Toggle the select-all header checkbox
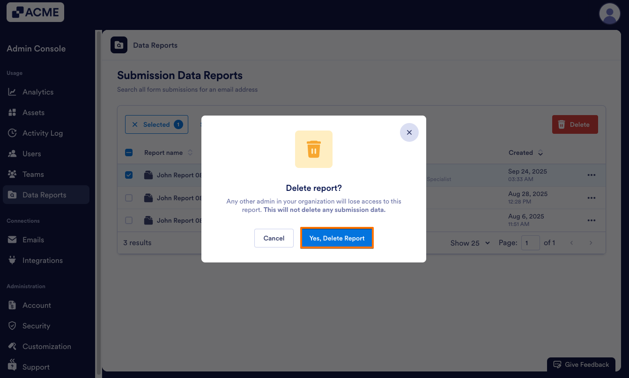The image size is (629, 378). [129, 153]
